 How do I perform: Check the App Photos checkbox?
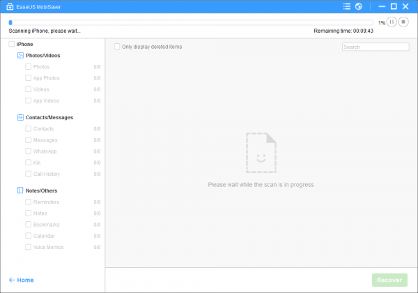[x=29, y=78]
